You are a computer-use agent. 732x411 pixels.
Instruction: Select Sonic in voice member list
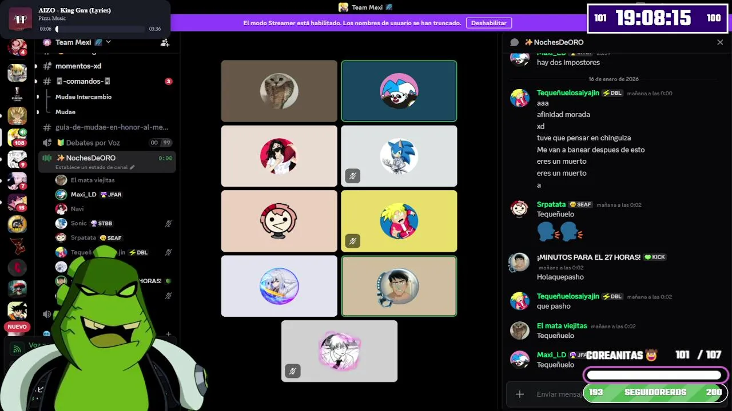pos(79,223)
